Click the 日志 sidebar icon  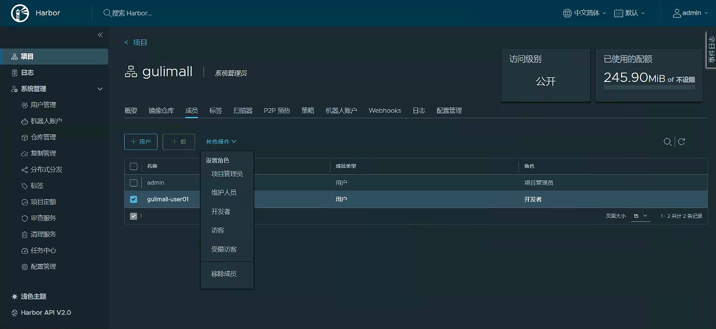14,73
